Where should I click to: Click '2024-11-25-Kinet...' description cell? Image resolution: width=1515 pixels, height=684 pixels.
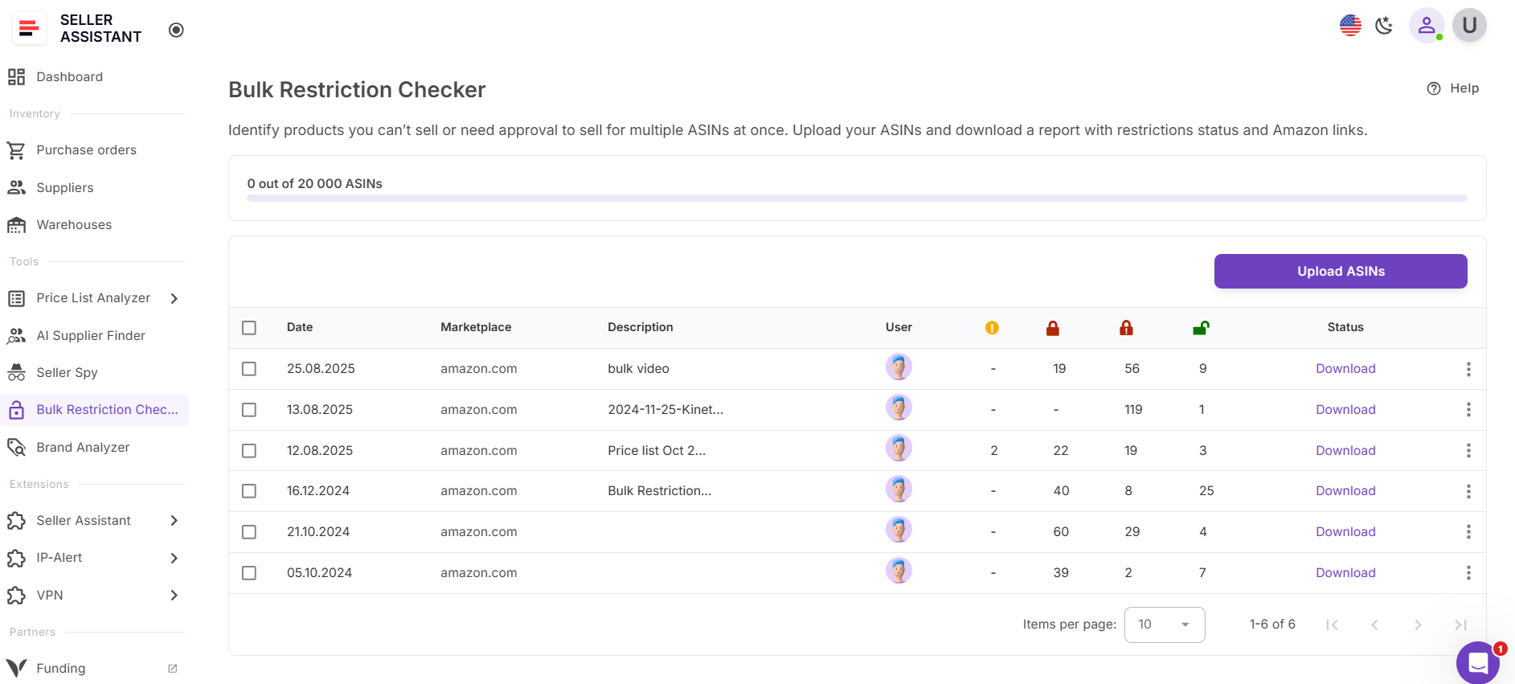pyautogui.click(x=665, y=410)
